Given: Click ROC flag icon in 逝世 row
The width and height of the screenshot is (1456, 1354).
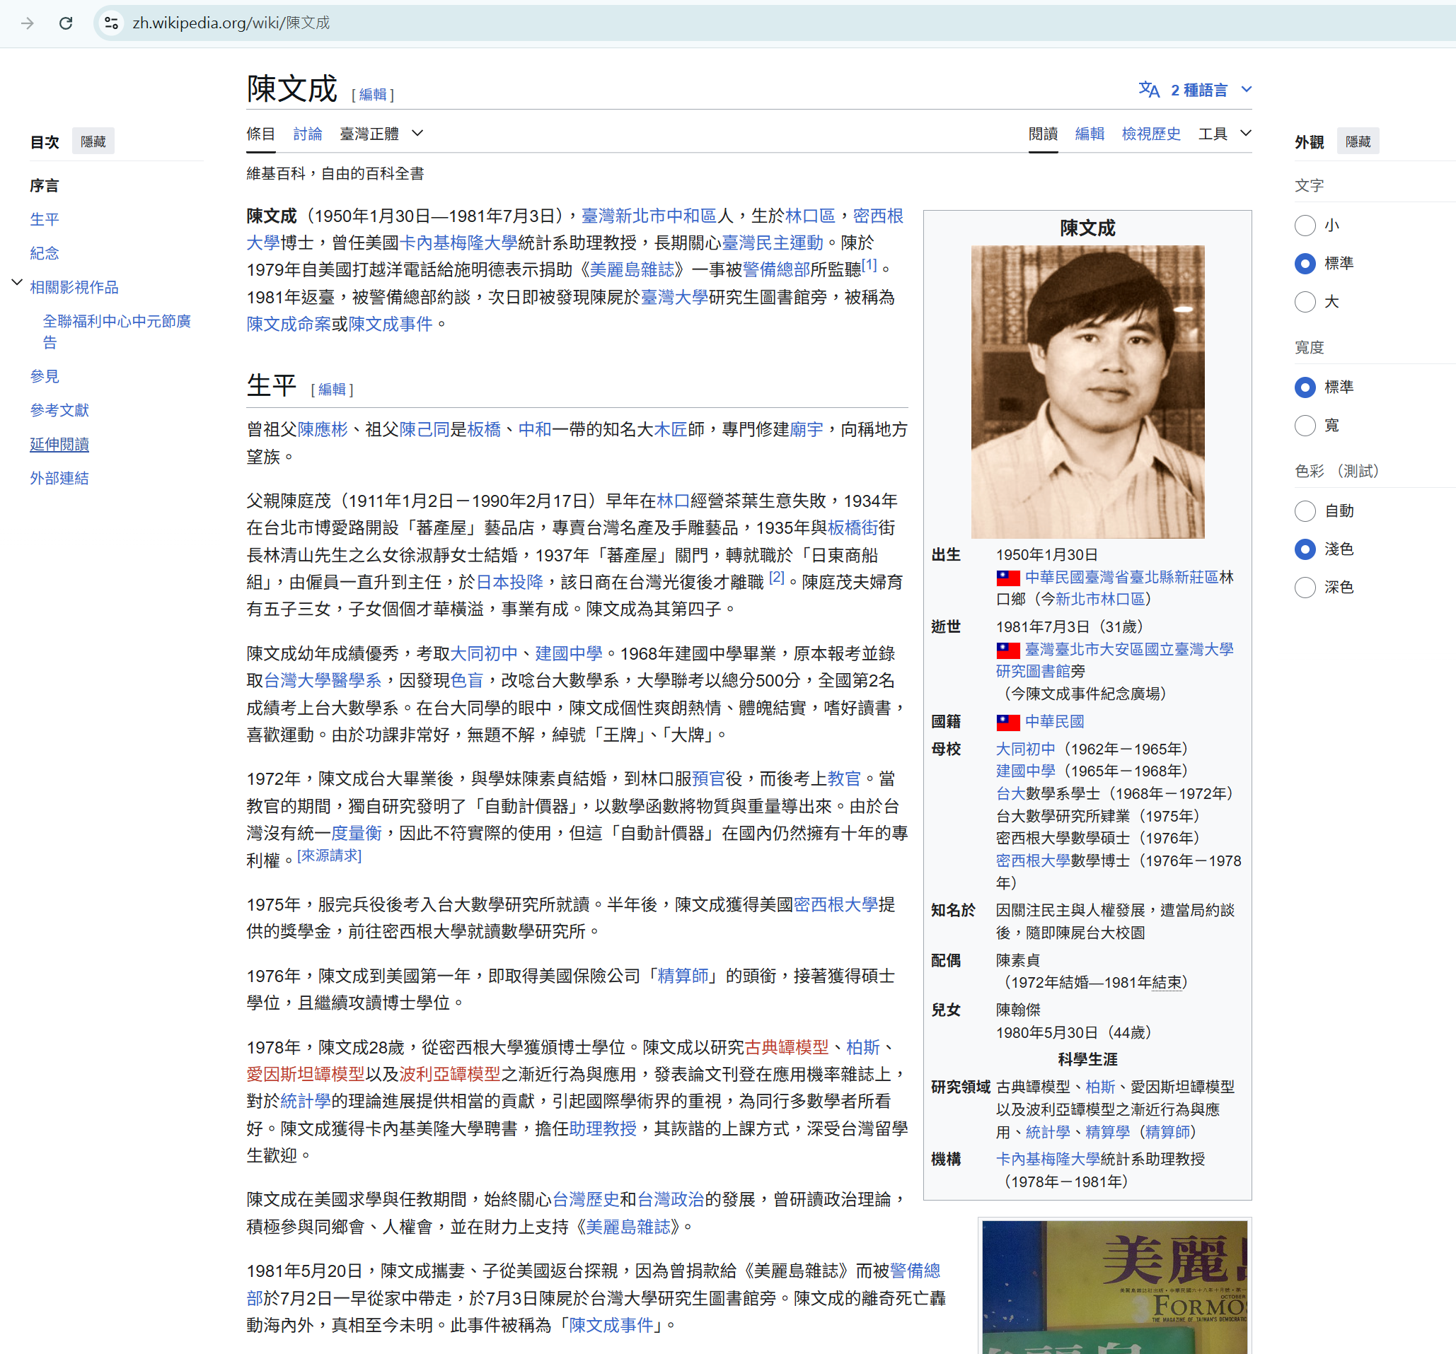Looking at the screenshot, I should click(1007, 650).
